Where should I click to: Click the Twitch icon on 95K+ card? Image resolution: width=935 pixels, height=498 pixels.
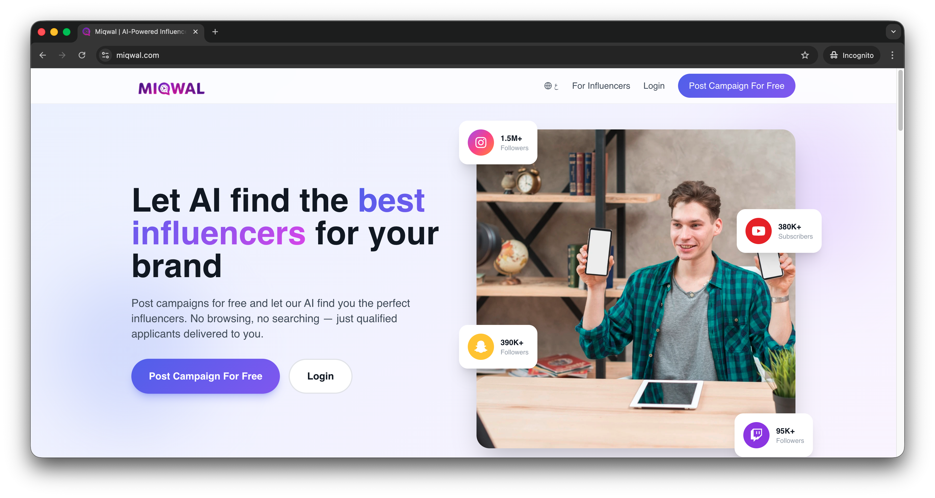point(756,435)
